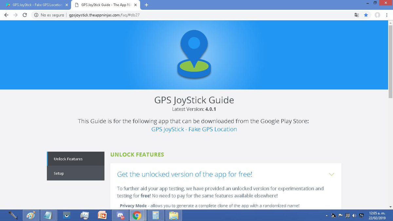Open the Chrome profile avatar
Image resolution: width=393 pixels, height=221 pixels.
click(377, 15)
